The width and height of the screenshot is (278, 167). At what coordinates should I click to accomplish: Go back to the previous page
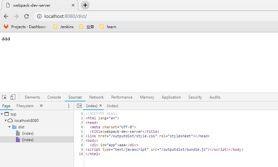(x=6, y=16)
